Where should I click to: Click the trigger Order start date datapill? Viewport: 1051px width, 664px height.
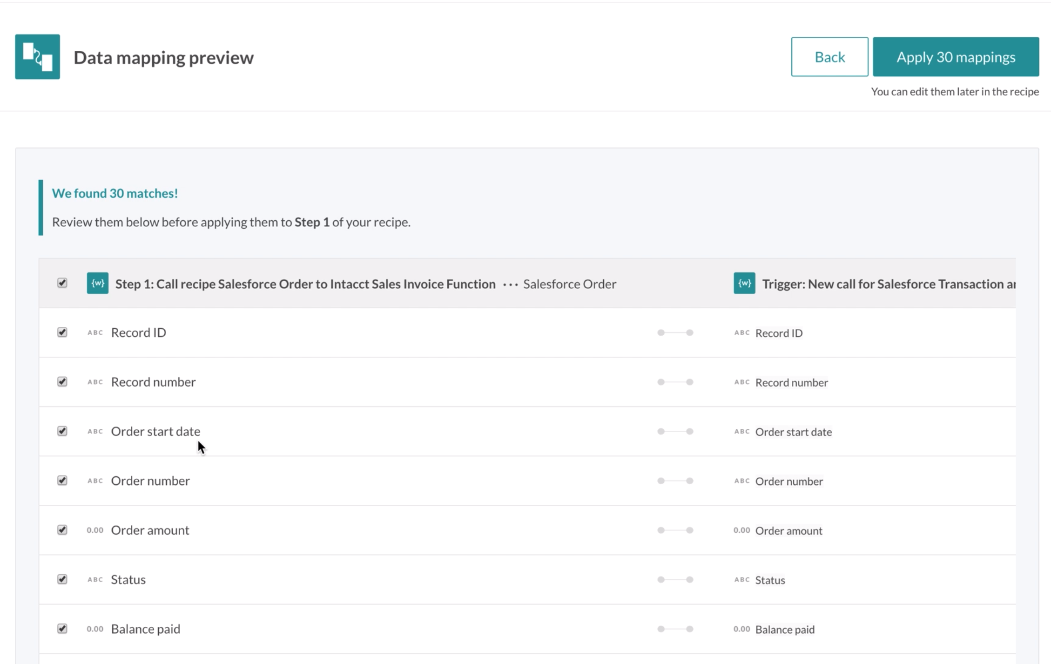pyautogui.click(x=794, y=432)
